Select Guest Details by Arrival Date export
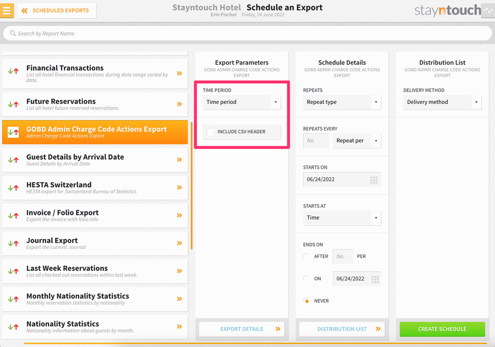 pyautogui.click(x=95, y=160)
